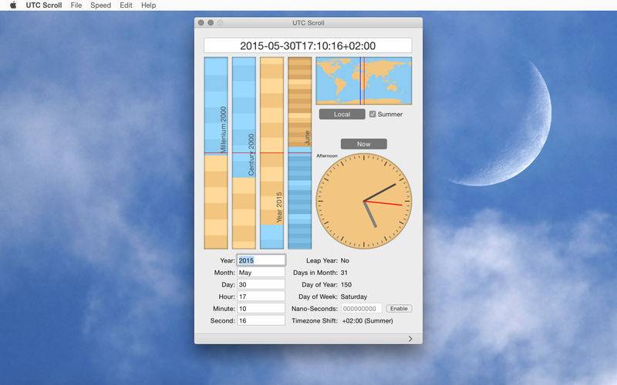The image size is (617, 385).
Task: Expand the window with the bottom-right chevron
Action: [410, 339]
